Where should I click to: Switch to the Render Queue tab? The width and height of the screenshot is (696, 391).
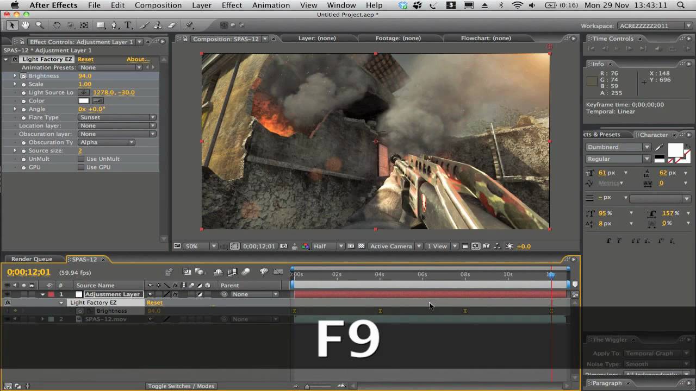(x=32, y=259)
